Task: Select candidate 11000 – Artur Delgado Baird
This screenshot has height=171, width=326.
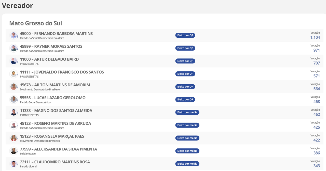Action: coord(49,59)
